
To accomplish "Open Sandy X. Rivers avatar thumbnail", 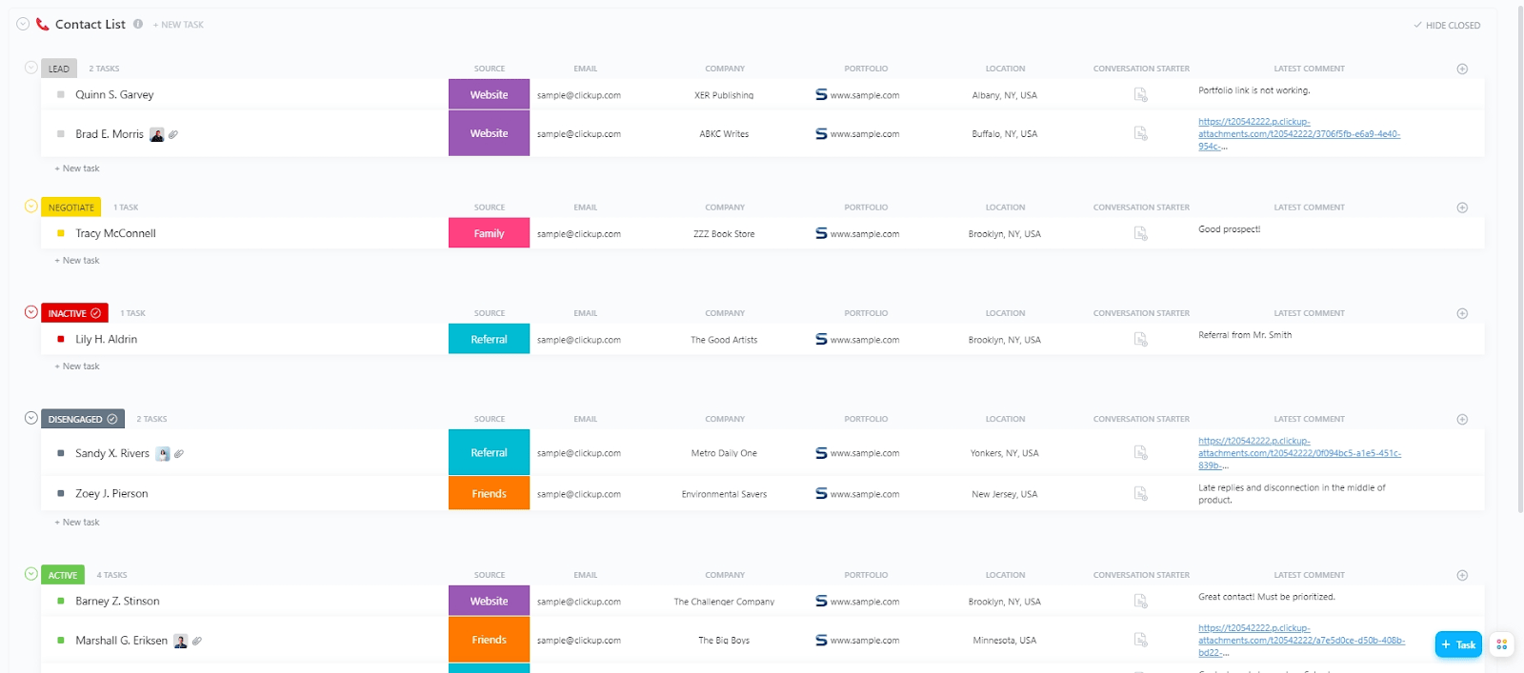I will pyautogui.click(x=163, y=454).
